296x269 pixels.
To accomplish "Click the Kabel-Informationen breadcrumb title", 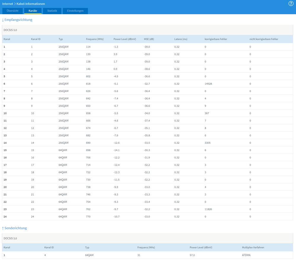I will point(31,4).
